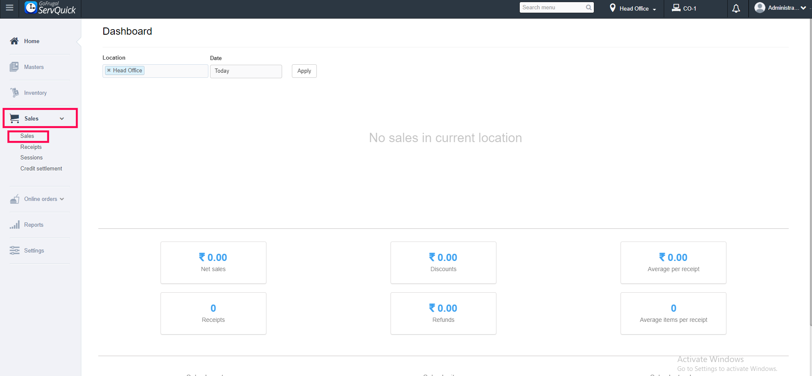Screen dimensions: 812x376
Task: Click the Apply button
Action: coord(304,71)
